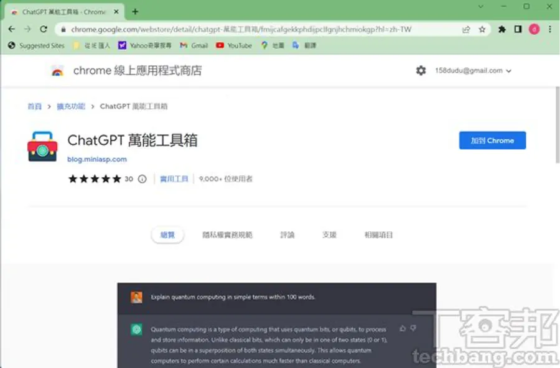This screenshot has width=560, height=368.
Task: Open the yellow folder bookmark
Action: [91, 45]
